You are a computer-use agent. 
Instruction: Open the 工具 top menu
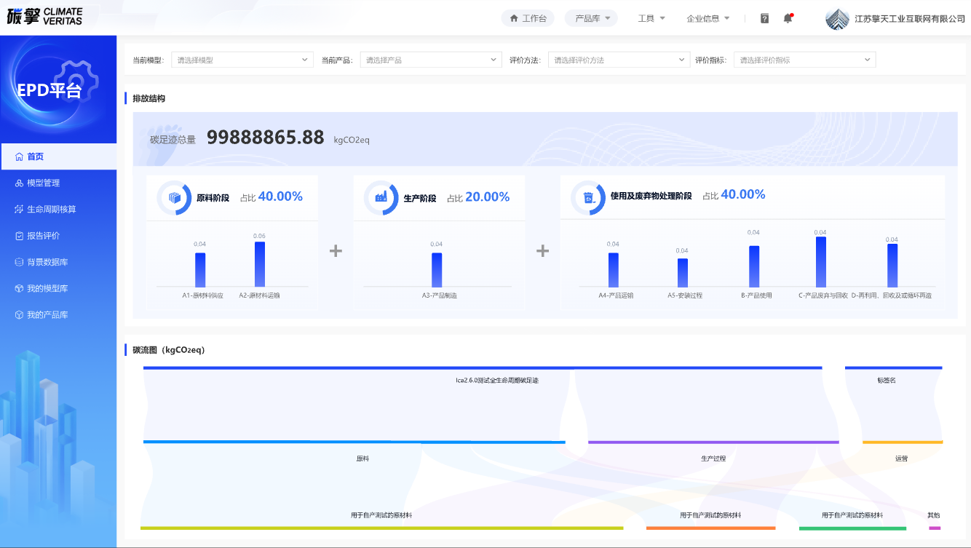pyautogui.click(x=651, y=18)
